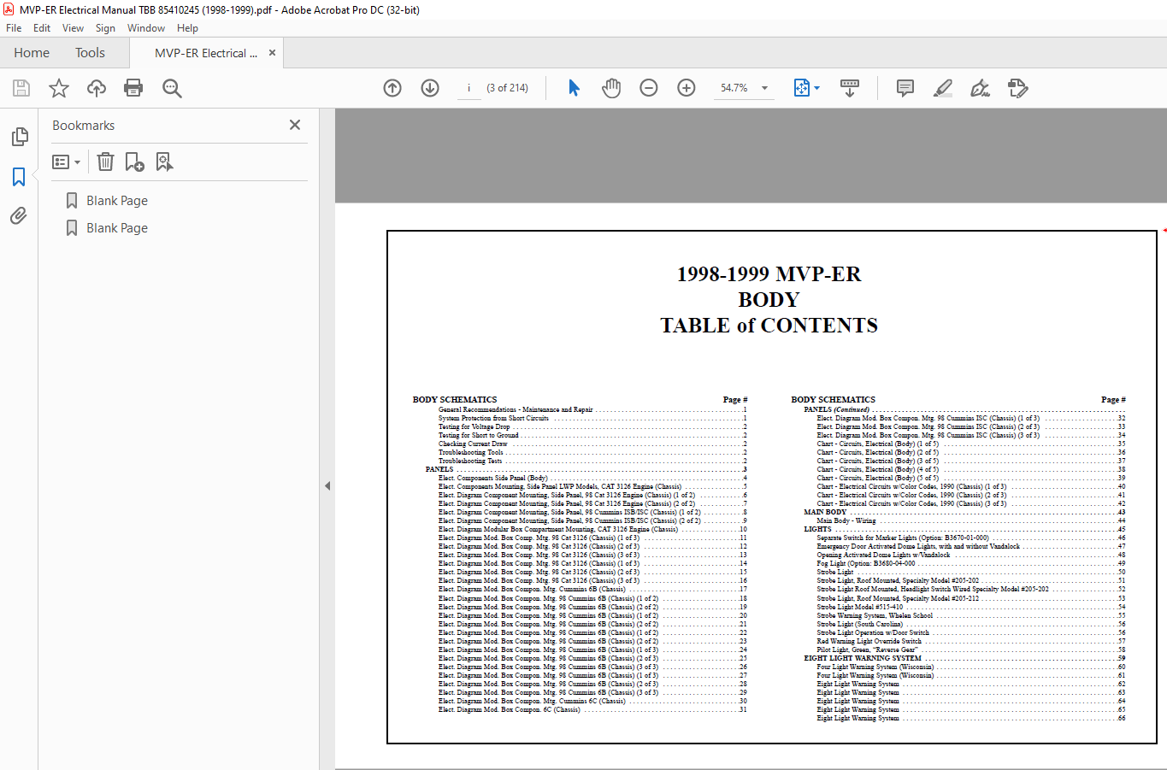The image size is (1167, 770).
Task: Select the first Blank Page bookmark
Action: [x=117, y=201]
